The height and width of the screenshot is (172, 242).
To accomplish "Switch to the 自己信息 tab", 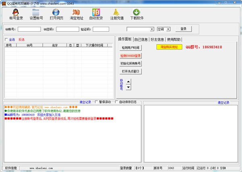I will coord(141,39).
